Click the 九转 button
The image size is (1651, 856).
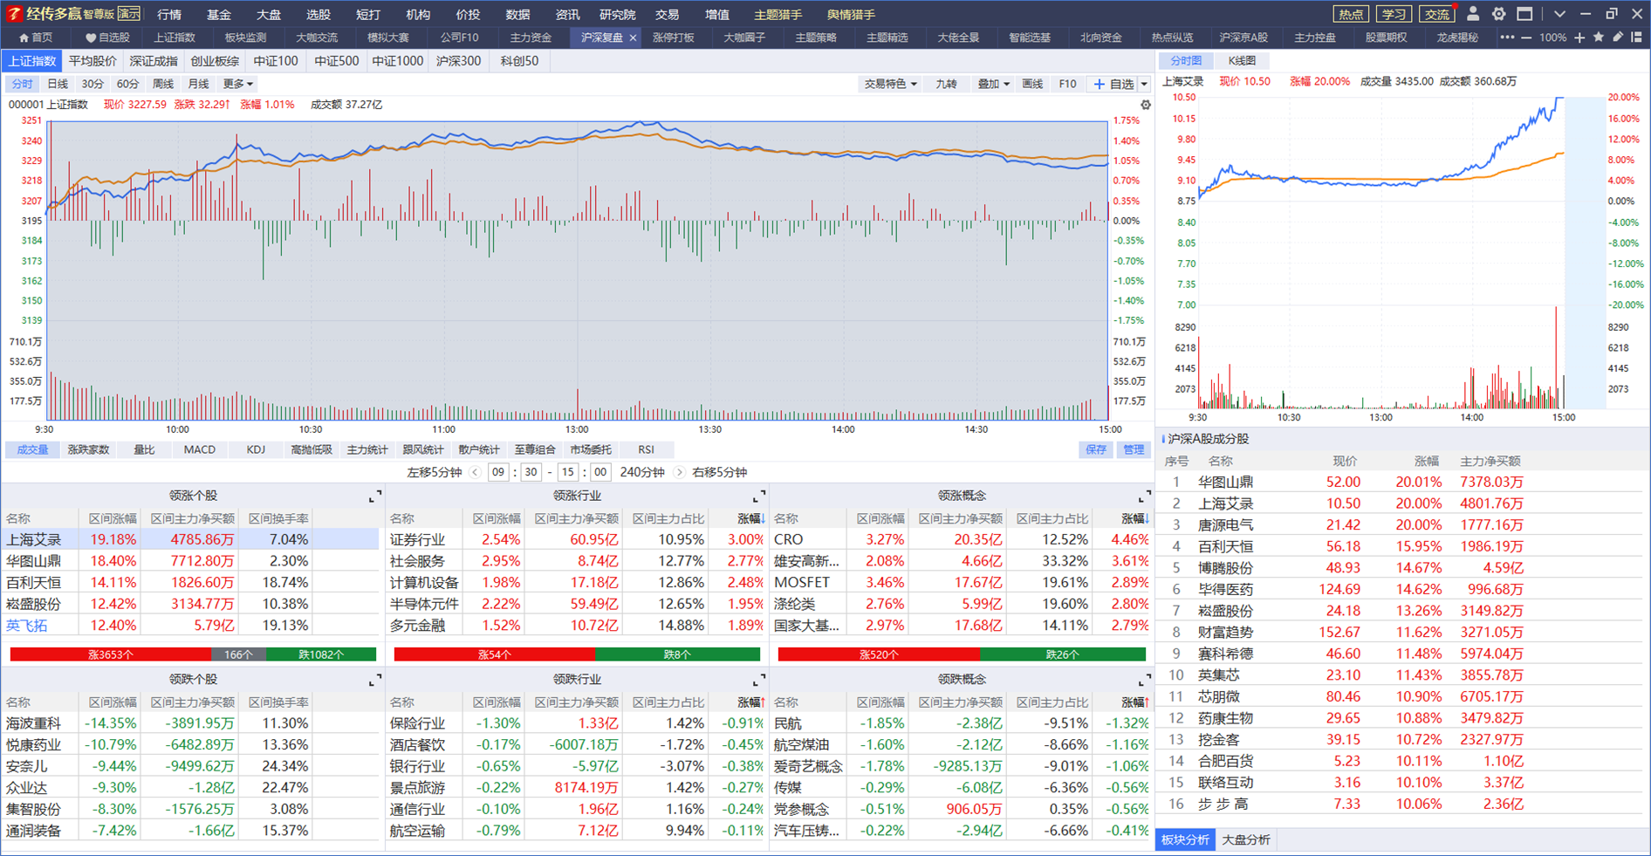(946, 84)
